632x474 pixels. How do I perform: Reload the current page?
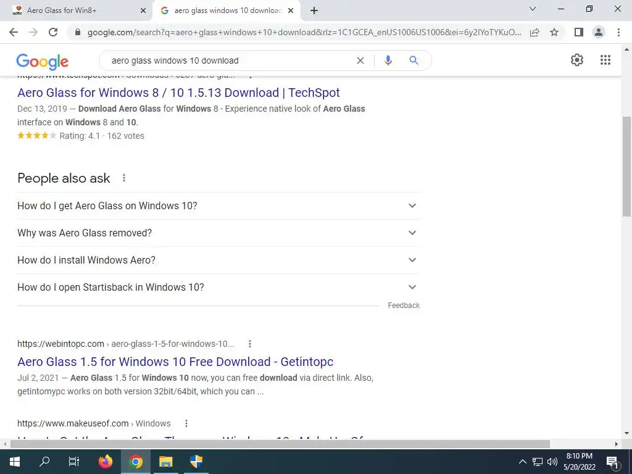click(x=53, y=32)
